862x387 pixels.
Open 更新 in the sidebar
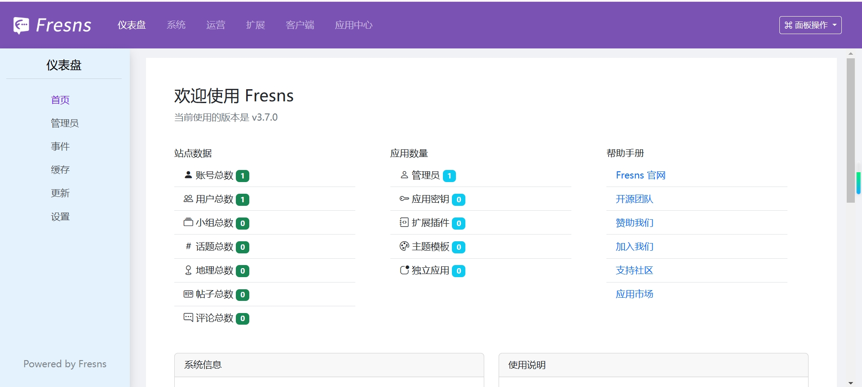pyautogui.click(x=60, y=193)
